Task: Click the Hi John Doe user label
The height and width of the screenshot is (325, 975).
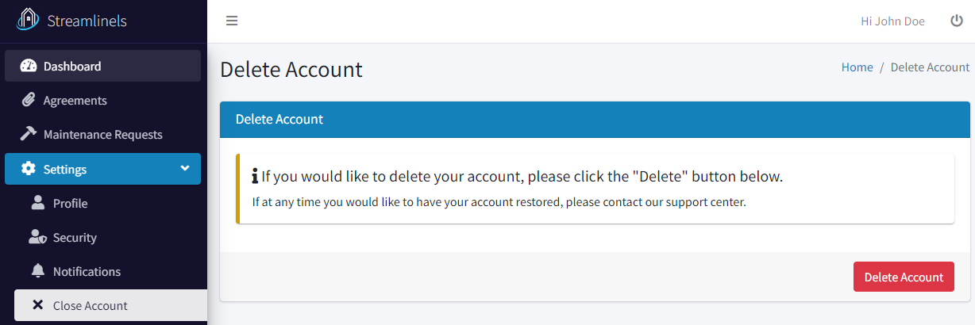Action: (x=892, y=21)
